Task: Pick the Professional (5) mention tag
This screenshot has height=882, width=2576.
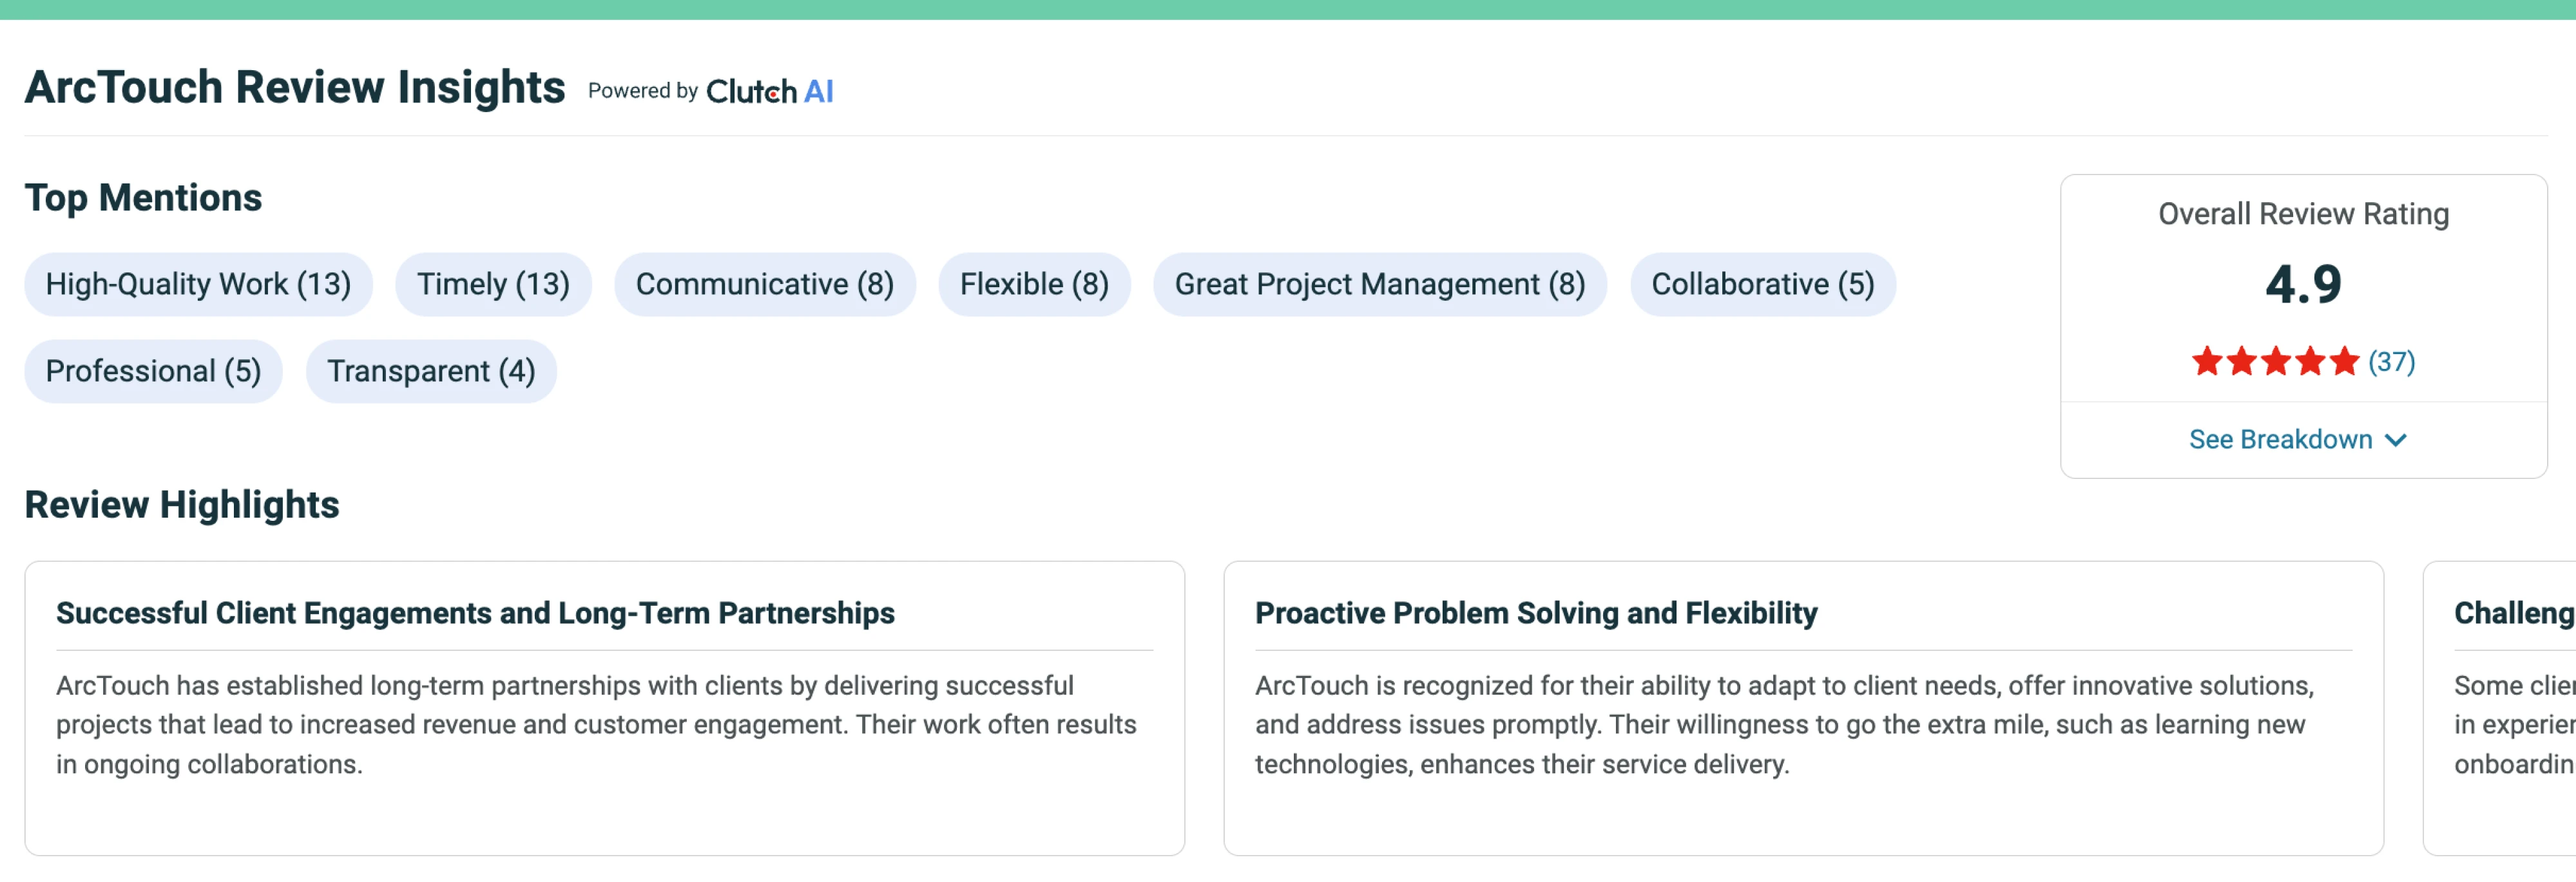Action: [x=153, y=371]
